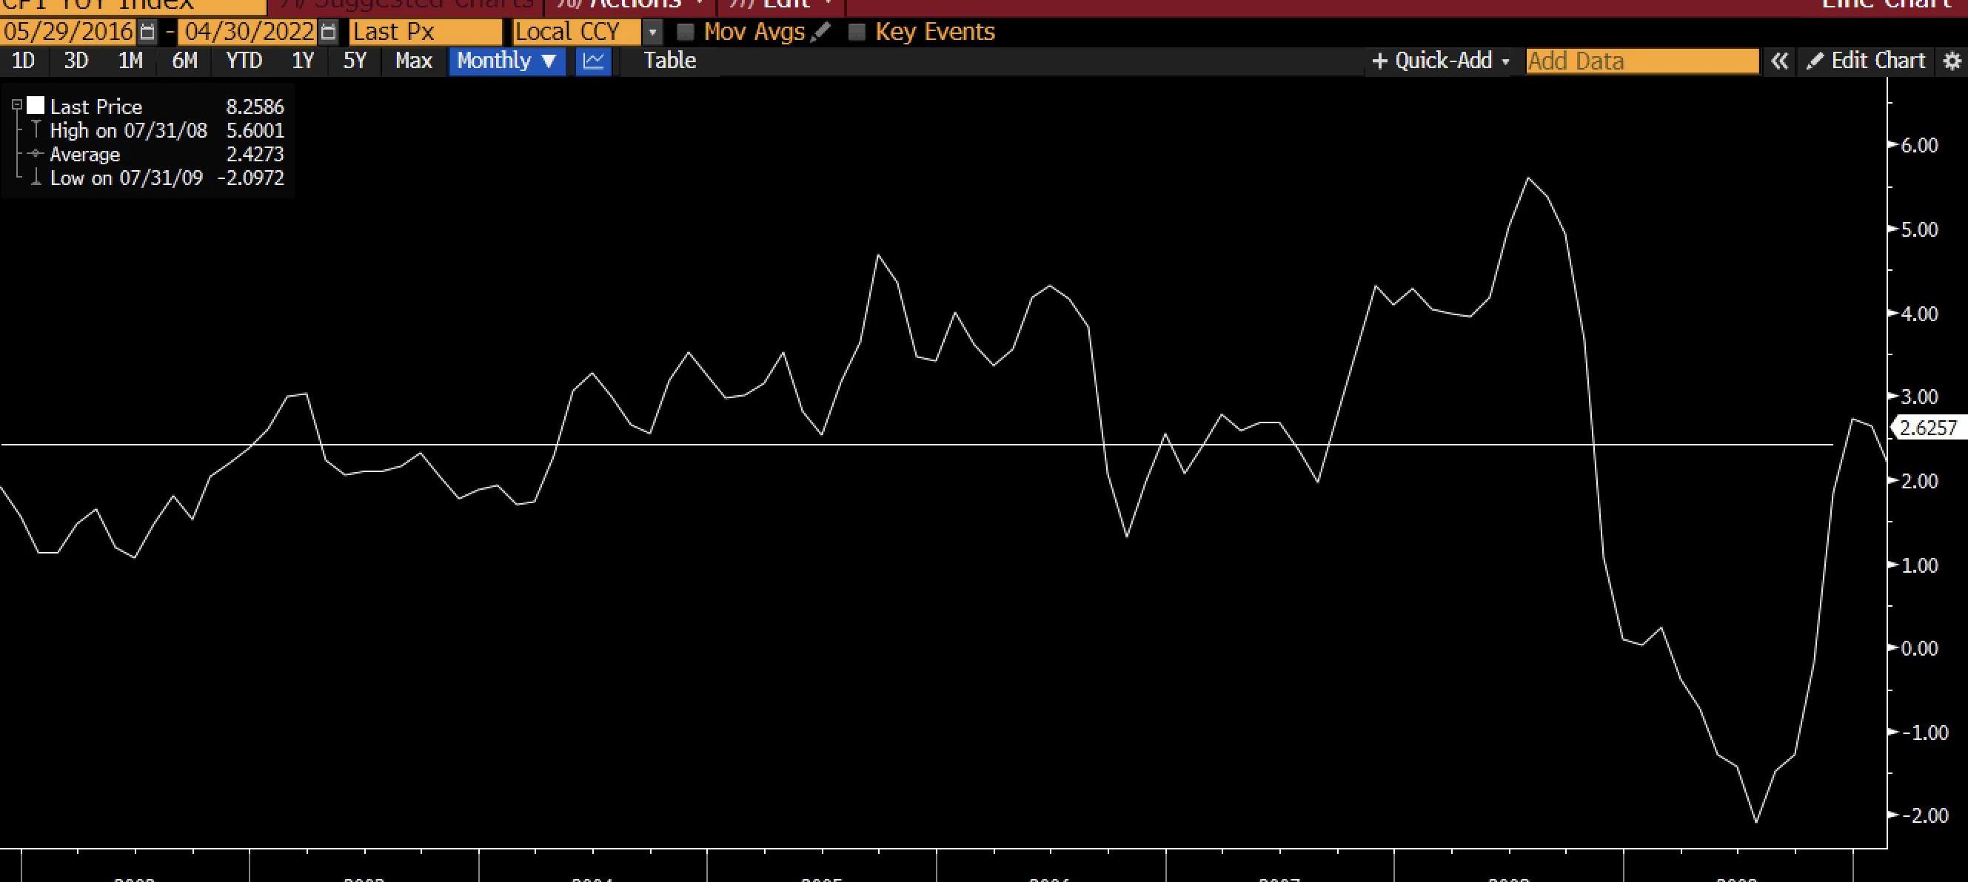Select the line chart view icon

594,61
